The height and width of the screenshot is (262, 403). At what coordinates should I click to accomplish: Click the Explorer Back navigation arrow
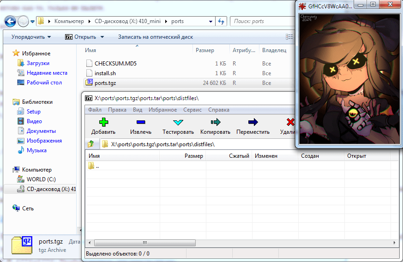pyautogui.click(x=10, y=21)
